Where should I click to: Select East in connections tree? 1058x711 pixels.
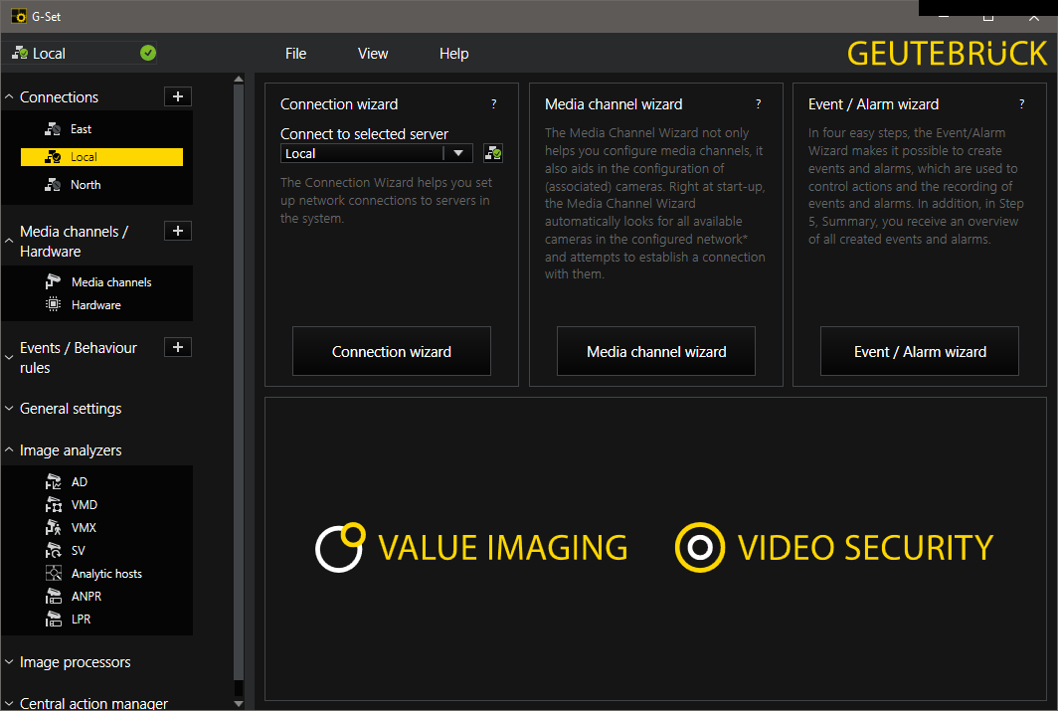(81, 129)
